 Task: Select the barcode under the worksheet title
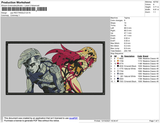(x=24, y=9)
